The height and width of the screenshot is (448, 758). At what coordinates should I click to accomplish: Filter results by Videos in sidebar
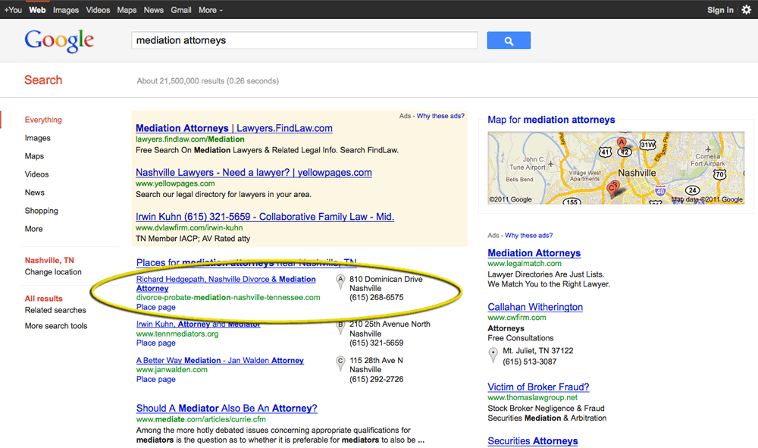click(36, 174)
